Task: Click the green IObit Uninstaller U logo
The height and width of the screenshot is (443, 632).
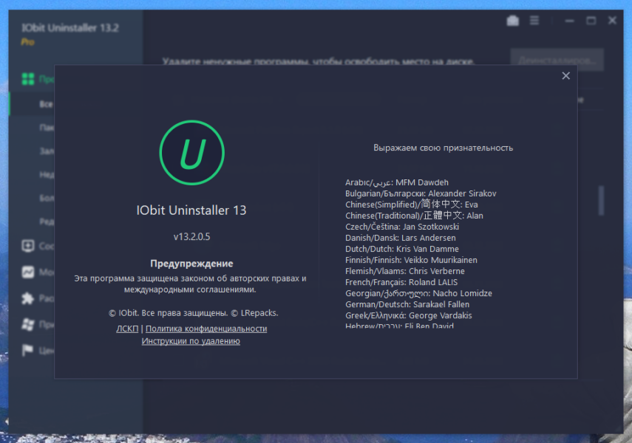Action: pyautogui.click(x=192, y=153)
